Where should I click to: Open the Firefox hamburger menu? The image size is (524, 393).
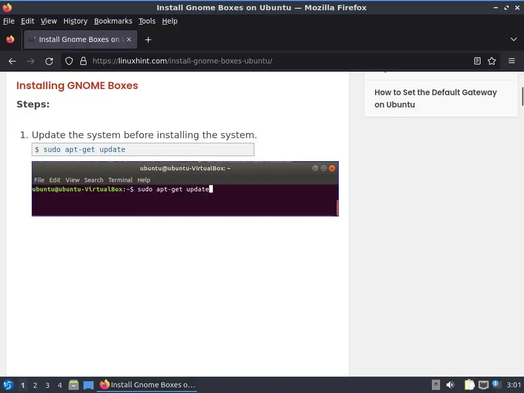coord(512,61)
